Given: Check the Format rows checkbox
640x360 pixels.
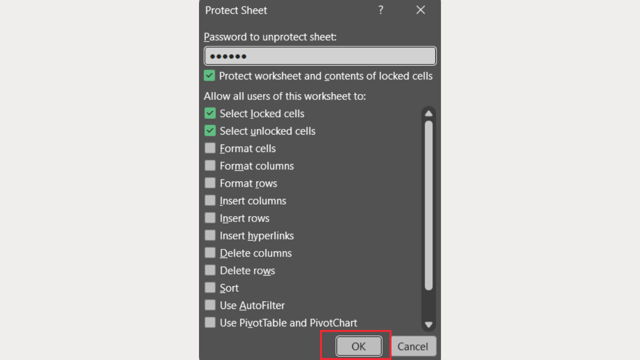Looking at the screenshot, I should tap(210, 183).
